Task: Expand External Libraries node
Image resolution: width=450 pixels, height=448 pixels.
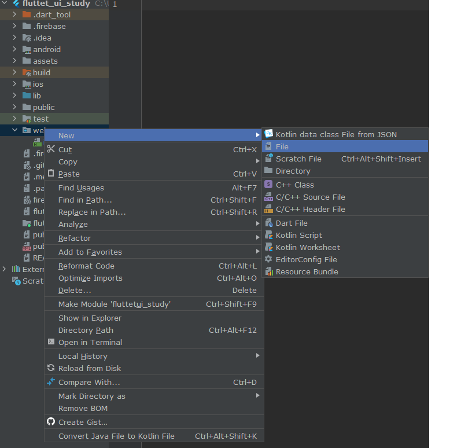Action: (x=4, y=269)
